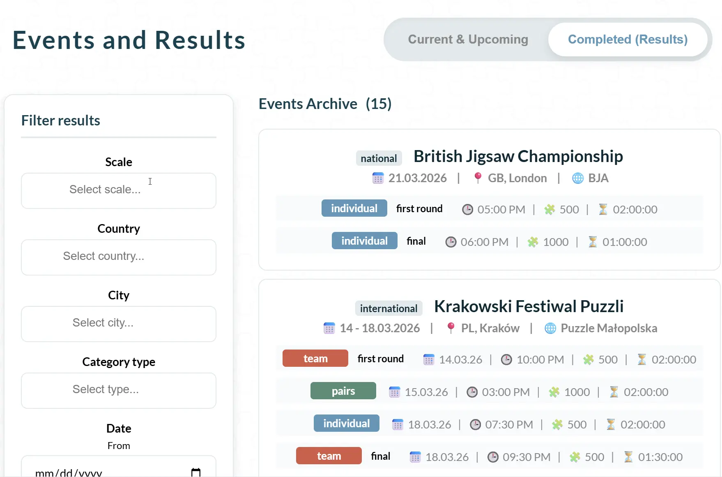Open the Select scale dropdown

coord(119,190)
